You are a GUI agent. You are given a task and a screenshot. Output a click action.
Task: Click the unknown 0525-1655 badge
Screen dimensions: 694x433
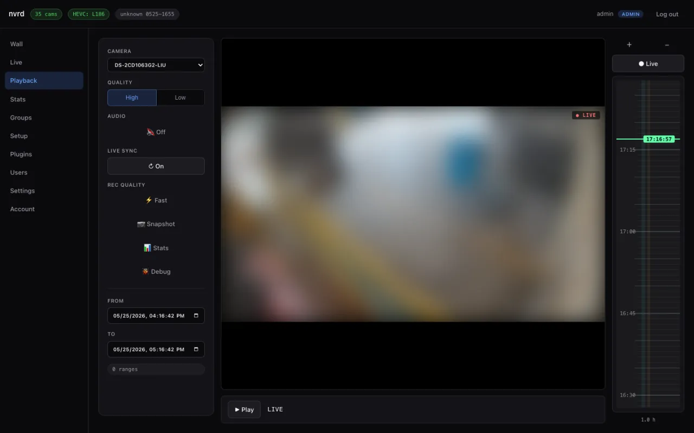pos(147,14)
